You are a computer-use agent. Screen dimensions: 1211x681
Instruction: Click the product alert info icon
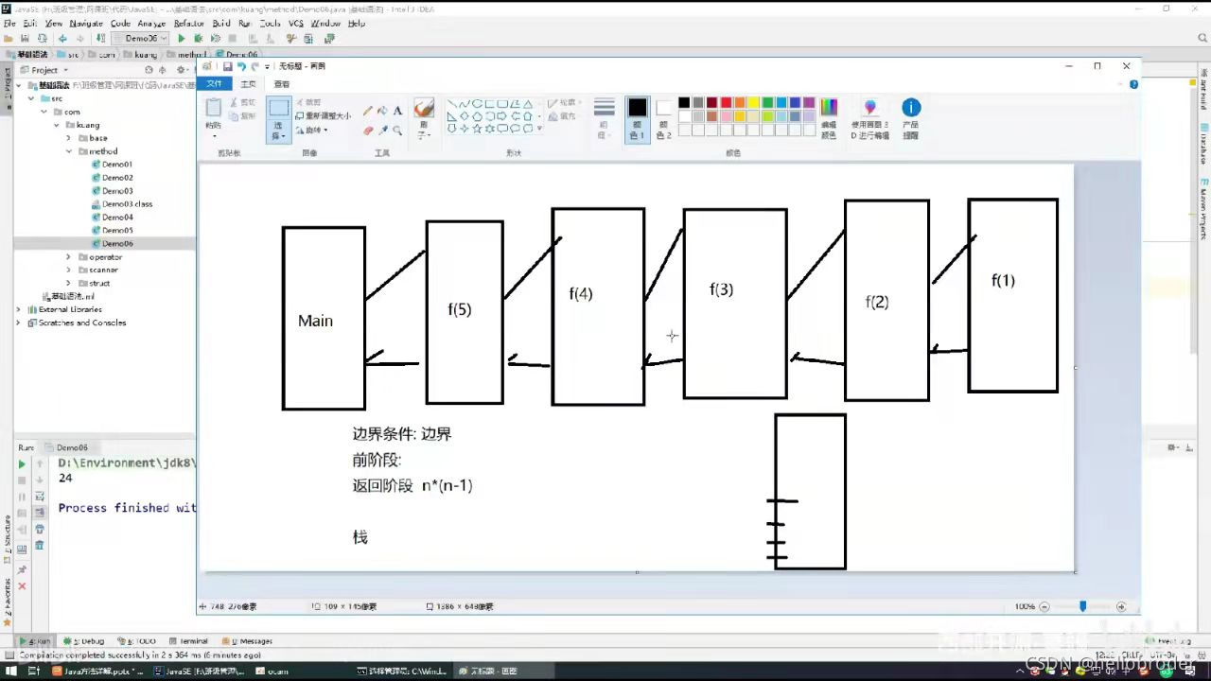pyautogui.click(x=911, y=108)
